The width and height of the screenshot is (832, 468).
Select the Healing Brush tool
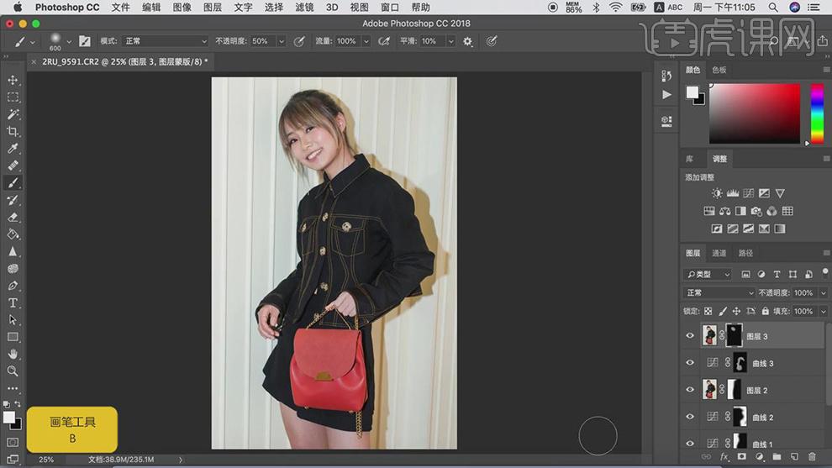[13, 165]
